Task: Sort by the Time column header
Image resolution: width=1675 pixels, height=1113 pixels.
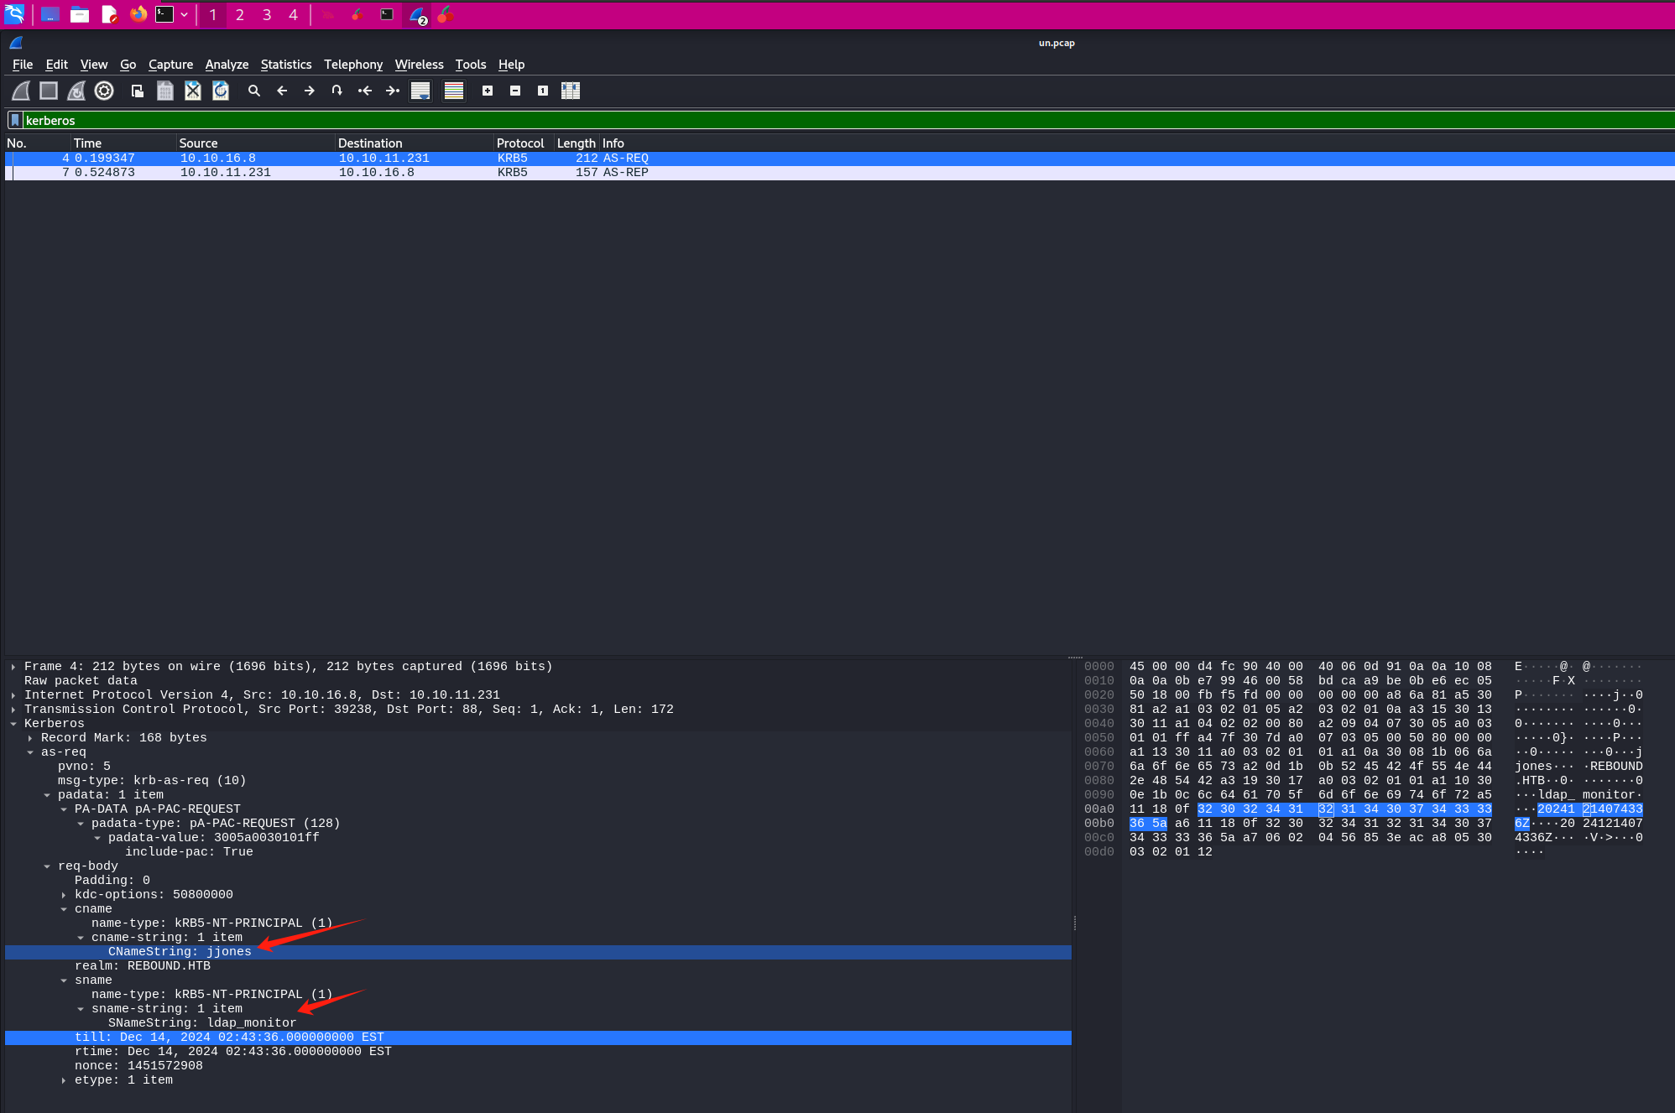Action: pos(123,143)
